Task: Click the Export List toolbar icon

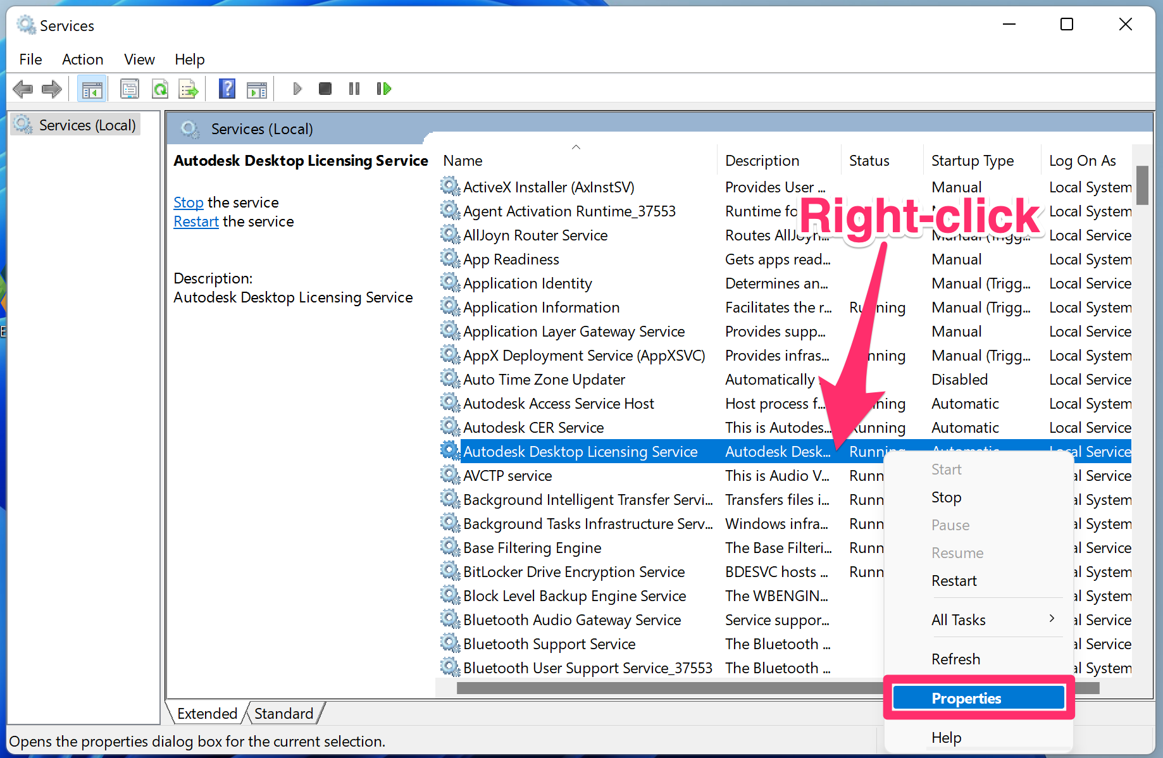Action: (188, 89)
